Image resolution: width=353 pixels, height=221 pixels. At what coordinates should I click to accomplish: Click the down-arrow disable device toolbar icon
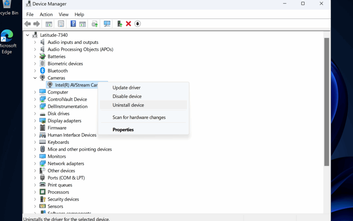point(138,24)
